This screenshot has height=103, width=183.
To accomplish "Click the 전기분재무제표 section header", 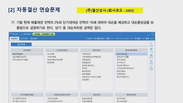I will coord(27,95).
